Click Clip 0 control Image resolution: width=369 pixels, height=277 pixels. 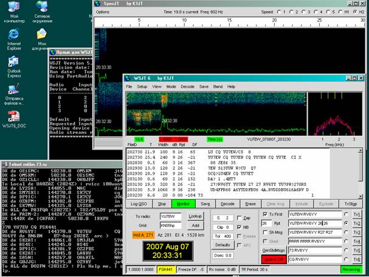coord(223,227)
